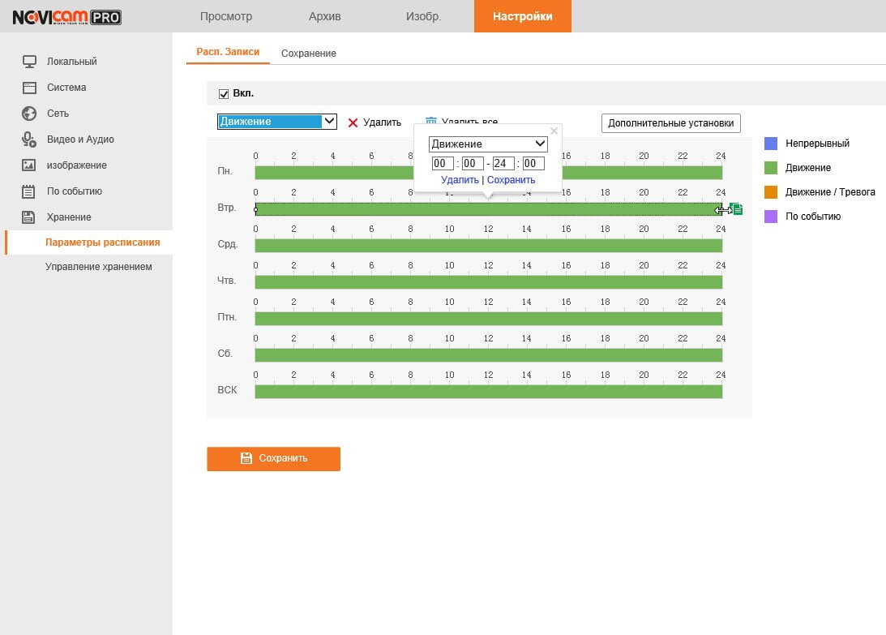Click the blue Непрерывный color swatch
Viewport: 886px width, 635px height.
(x=771, y=143)
